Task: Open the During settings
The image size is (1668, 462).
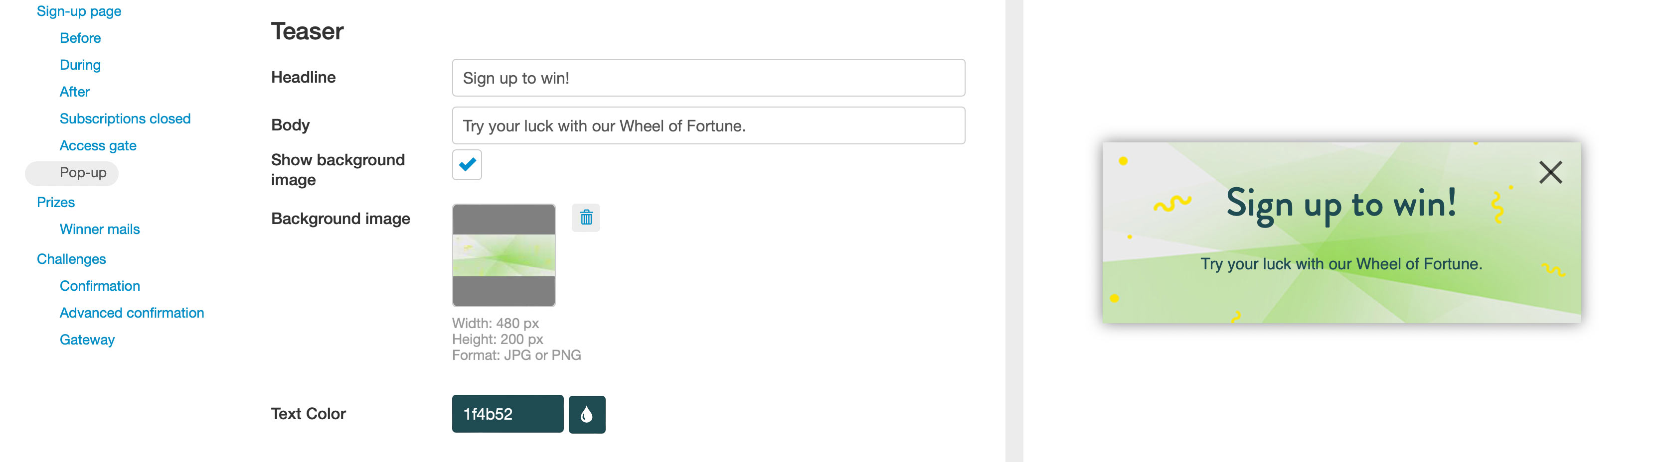Action: click(80, 65)
